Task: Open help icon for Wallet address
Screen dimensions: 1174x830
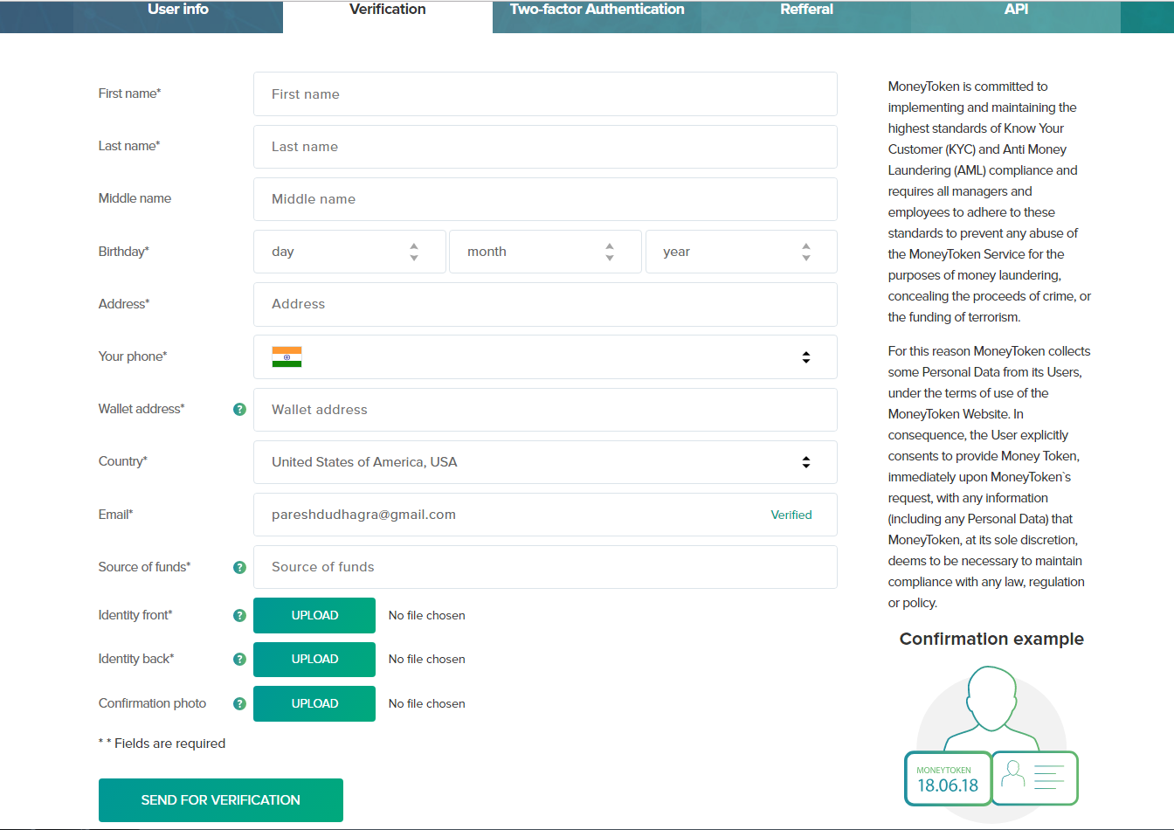Action: pyautogui.click(x=239, y=409)
